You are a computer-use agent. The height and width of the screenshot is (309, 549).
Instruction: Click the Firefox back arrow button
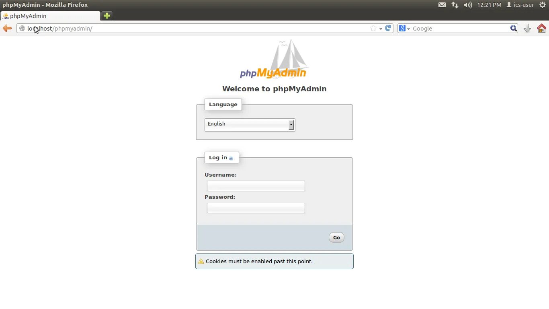pyautogui.click(x=7, y=28)
